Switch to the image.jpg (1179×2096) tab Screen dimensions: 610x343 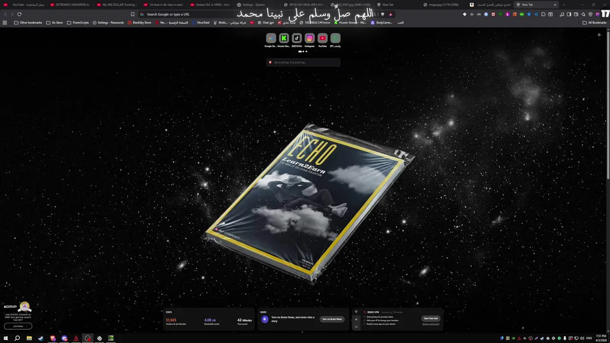(x=443, y=5)
